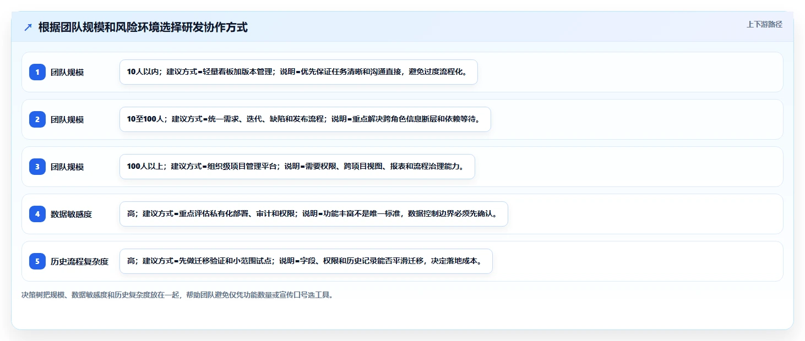
Task: Click the number 1 badge
Action: pyautogui.click(x=37, y=72)
